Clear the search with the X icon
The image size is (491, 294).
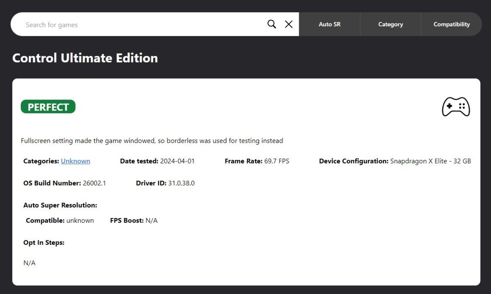point(289,24)
